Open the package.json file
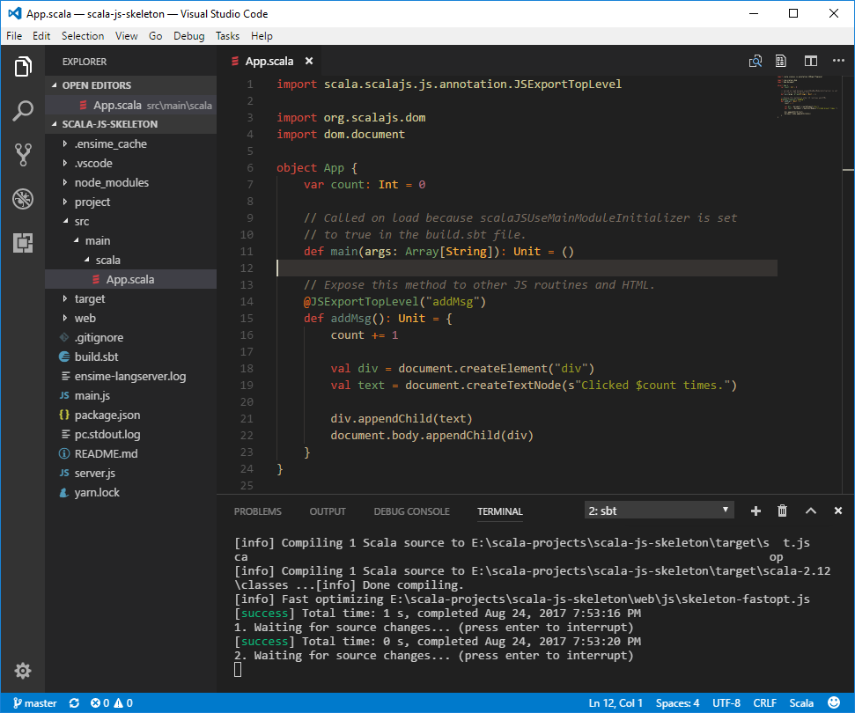Image resolution: width=855 pixels, height=713 pixels. (131, 415)
